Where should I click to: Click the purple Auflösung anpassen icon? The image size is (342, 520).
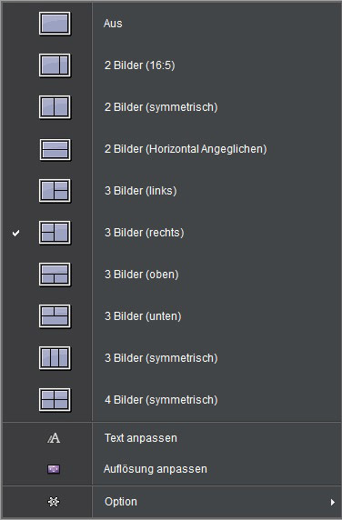point(54,469)
